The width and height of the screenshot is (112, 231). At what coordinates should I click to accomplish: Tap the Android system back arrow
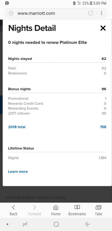pos(88,224)
